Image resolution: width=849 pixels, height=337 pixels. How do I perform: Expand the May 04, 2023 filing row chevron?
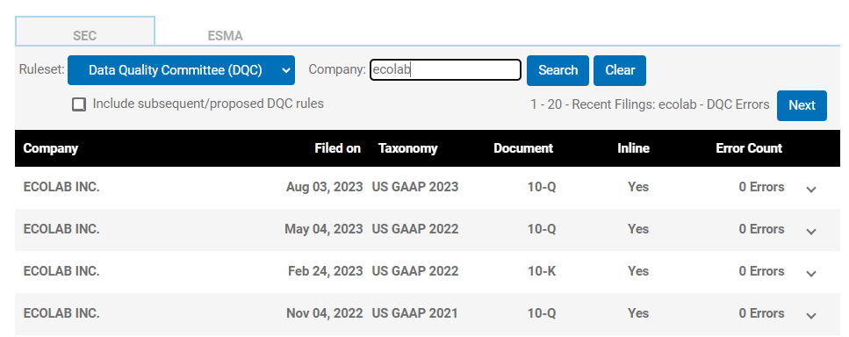tap(810, 231)
